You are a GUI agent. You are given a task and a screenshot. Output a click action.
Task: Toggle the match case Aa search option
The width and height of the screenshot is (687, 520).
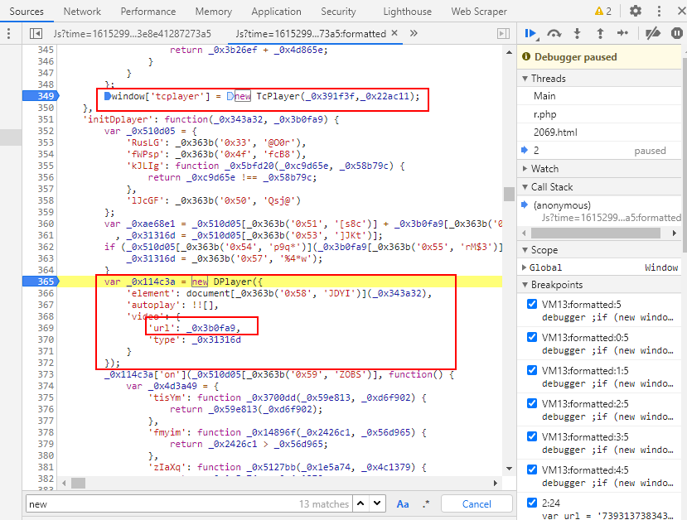point(403,503)
